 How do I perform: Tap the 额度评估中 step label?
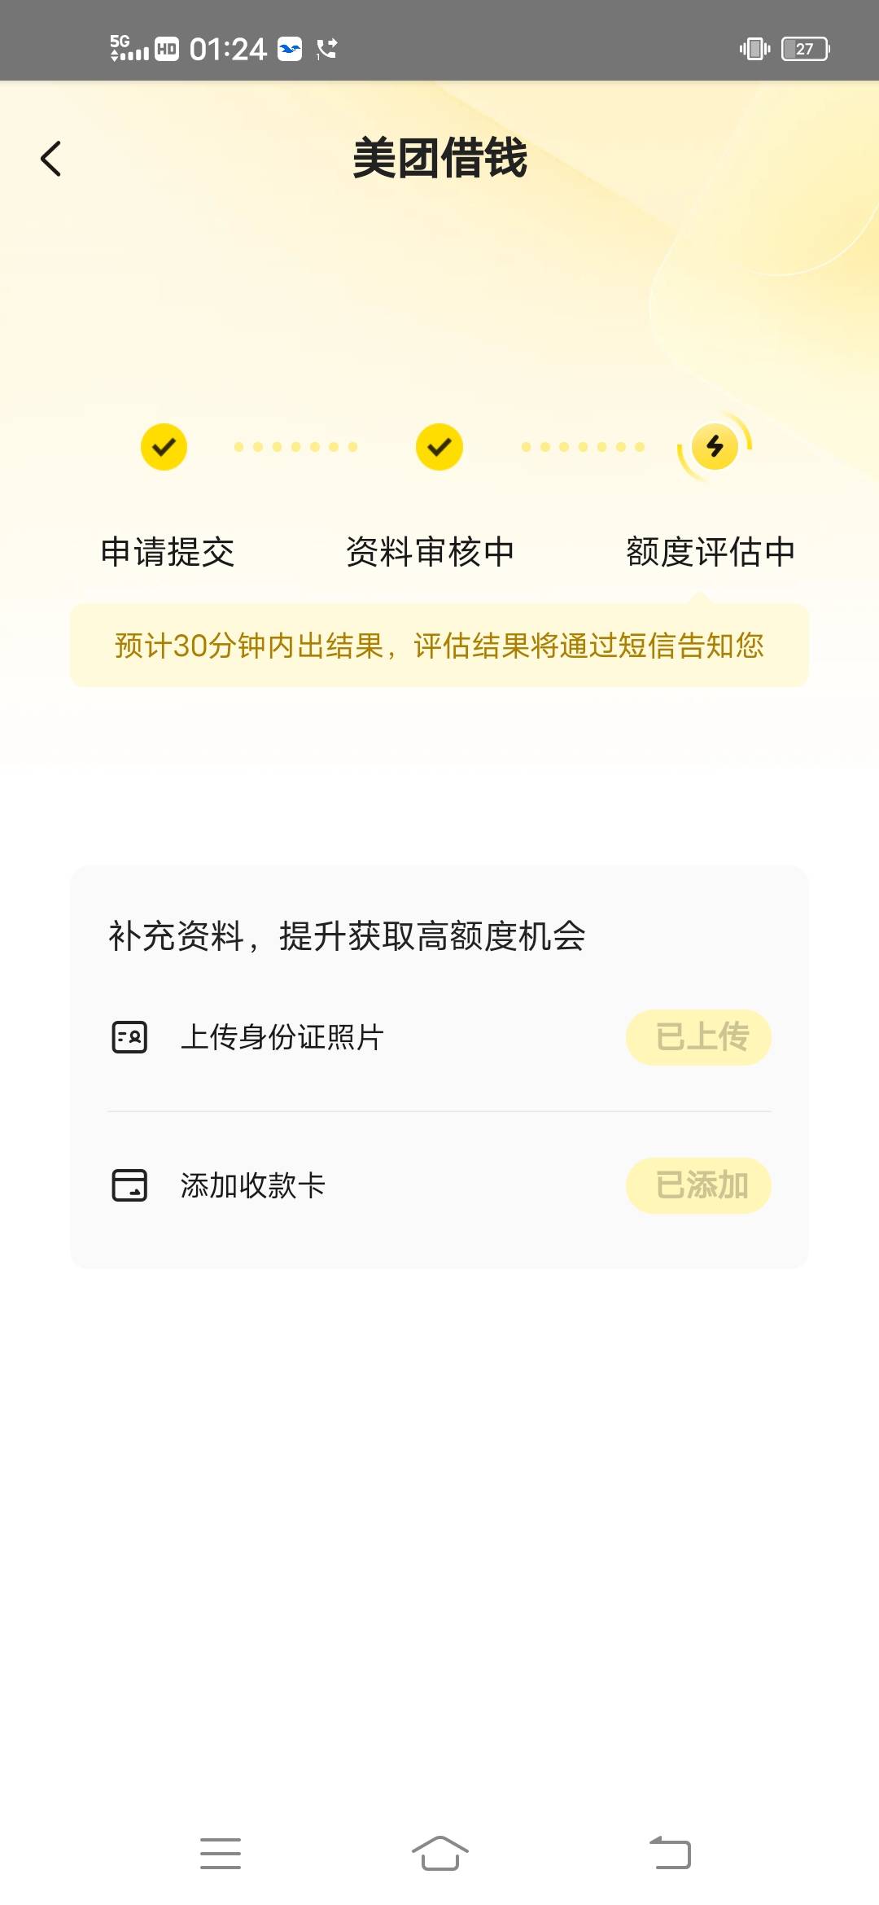(x=711, y=552)
